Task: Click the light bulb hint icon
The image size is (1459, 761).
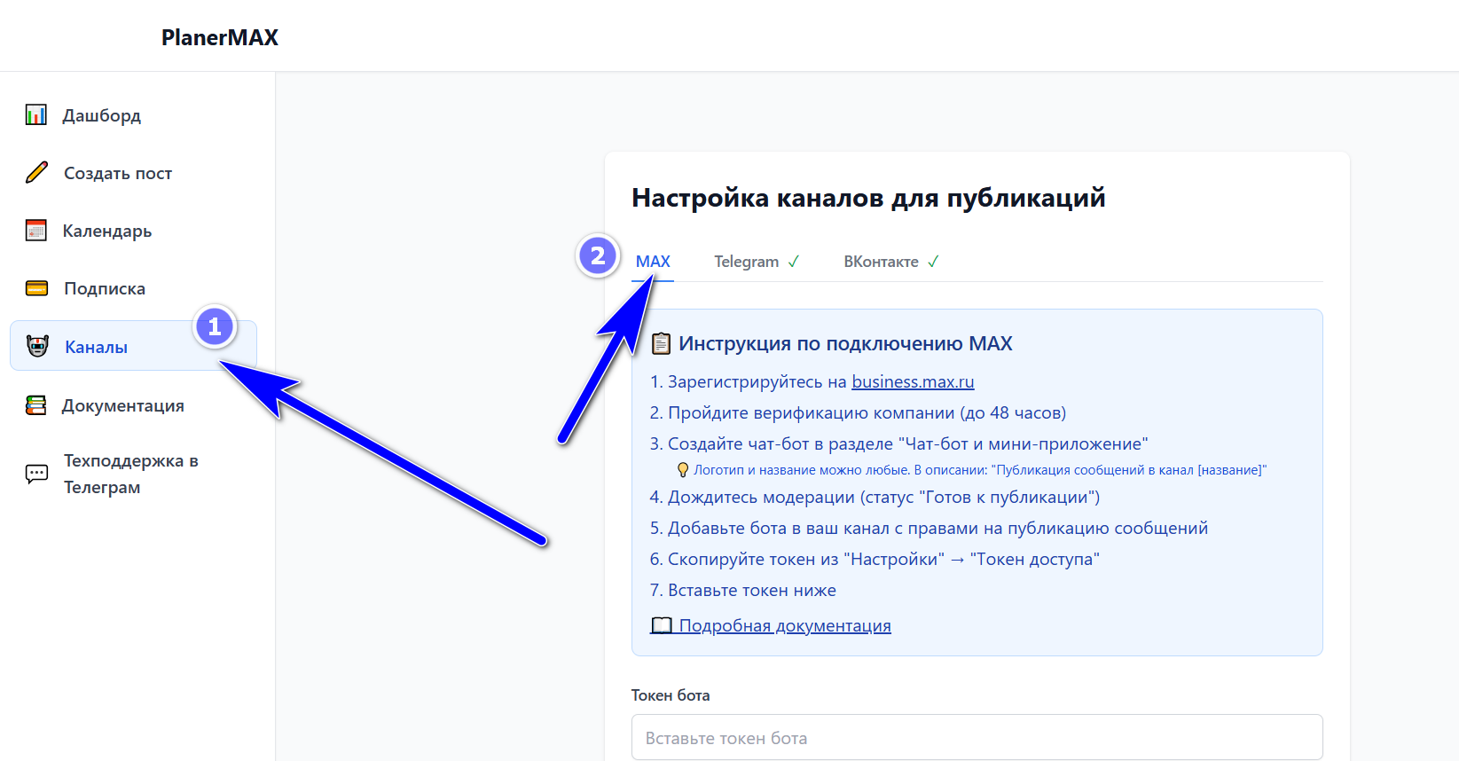Action: [x=683, y=470]
